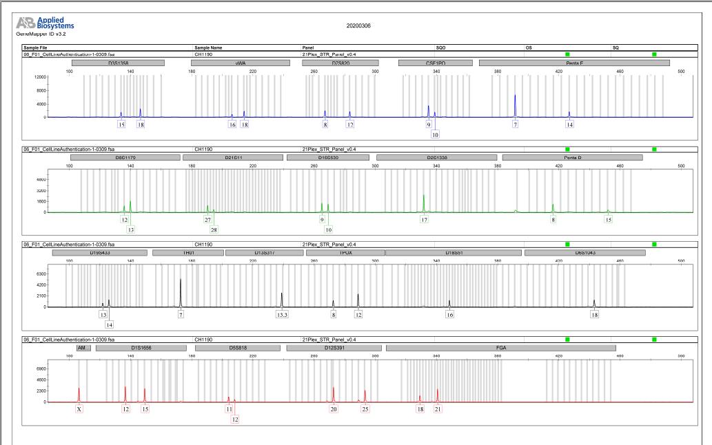The image size is (712, 445).
Task: Click the GeneMapper ID v3.2 text
Action: coord(41,34)
